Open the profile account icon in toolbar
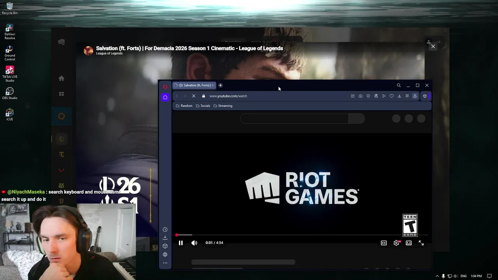 pyautogui.click(x=415, y=96)
